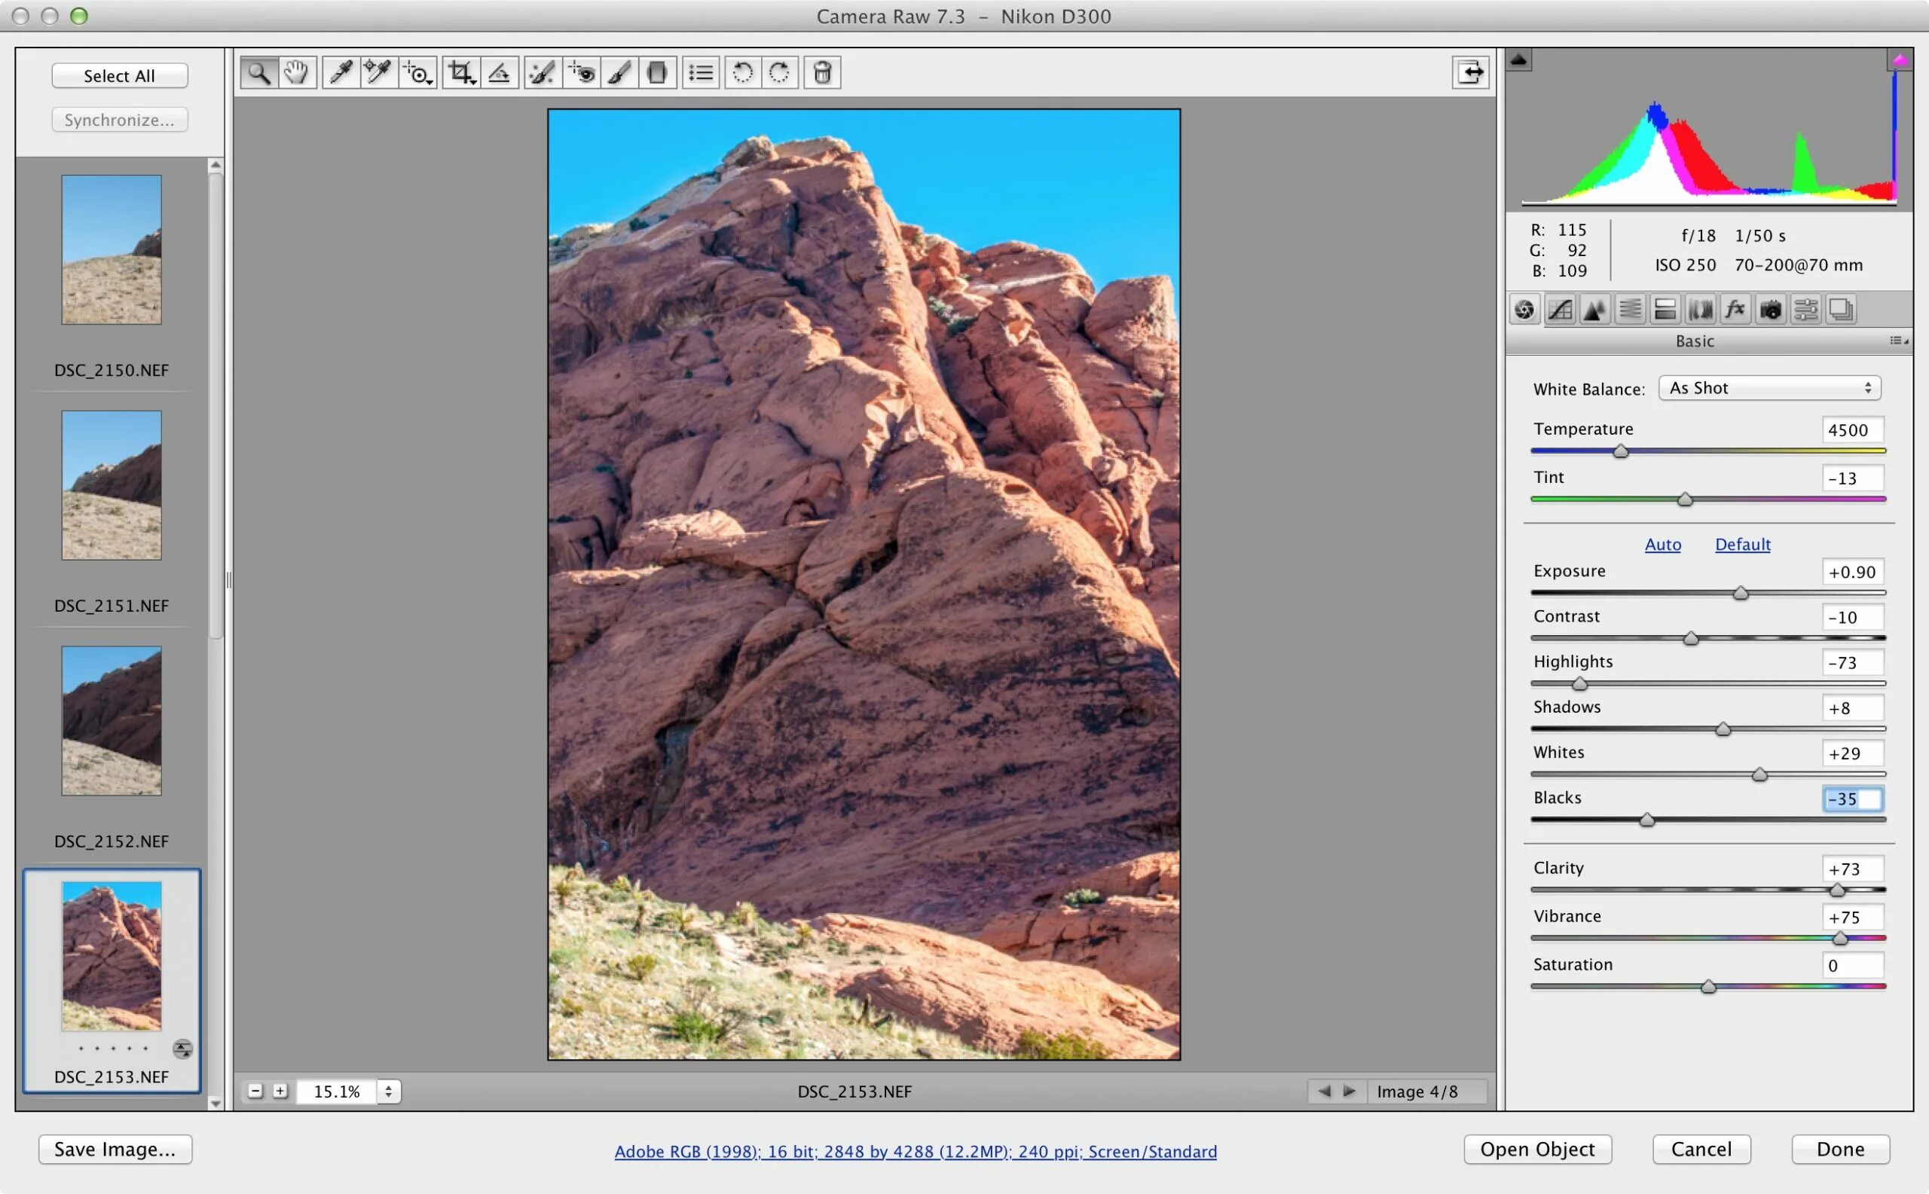Open the zoom level dropdown

[x=388, y=1092]
